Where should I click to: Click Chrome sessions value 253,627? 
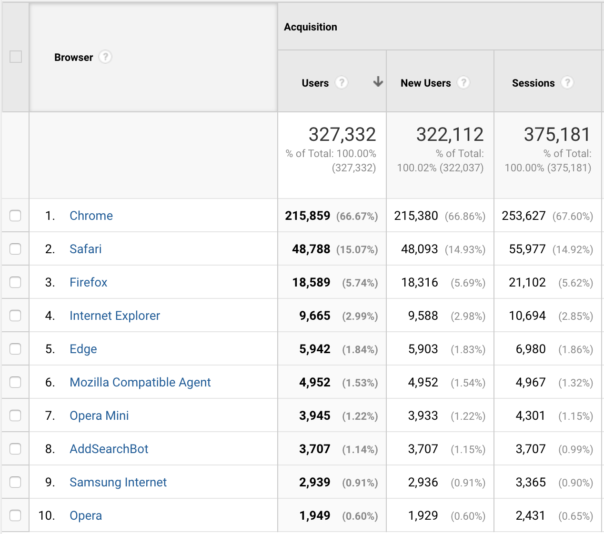point(523,216)
